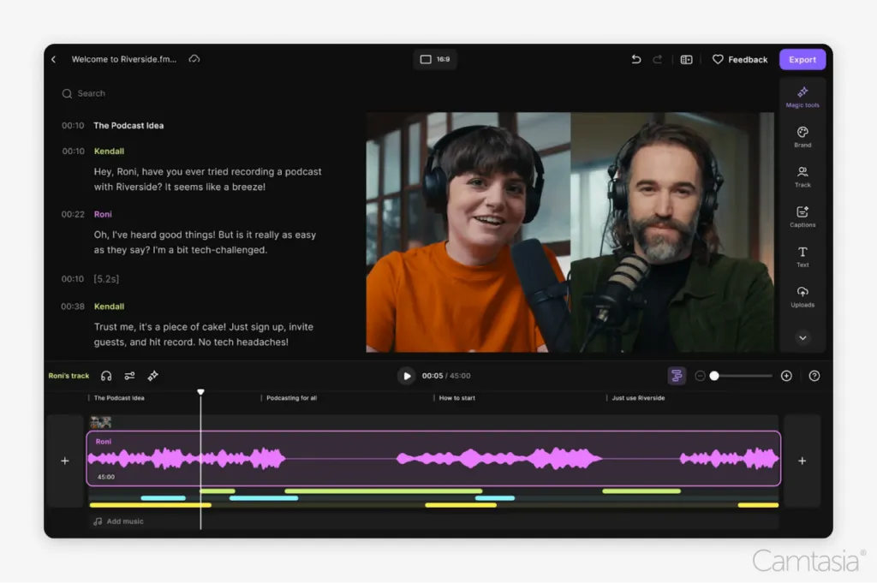The height and width of the screenshot is (583, 877).
Task: Click the Roni's track label
Action: (69, 376)
